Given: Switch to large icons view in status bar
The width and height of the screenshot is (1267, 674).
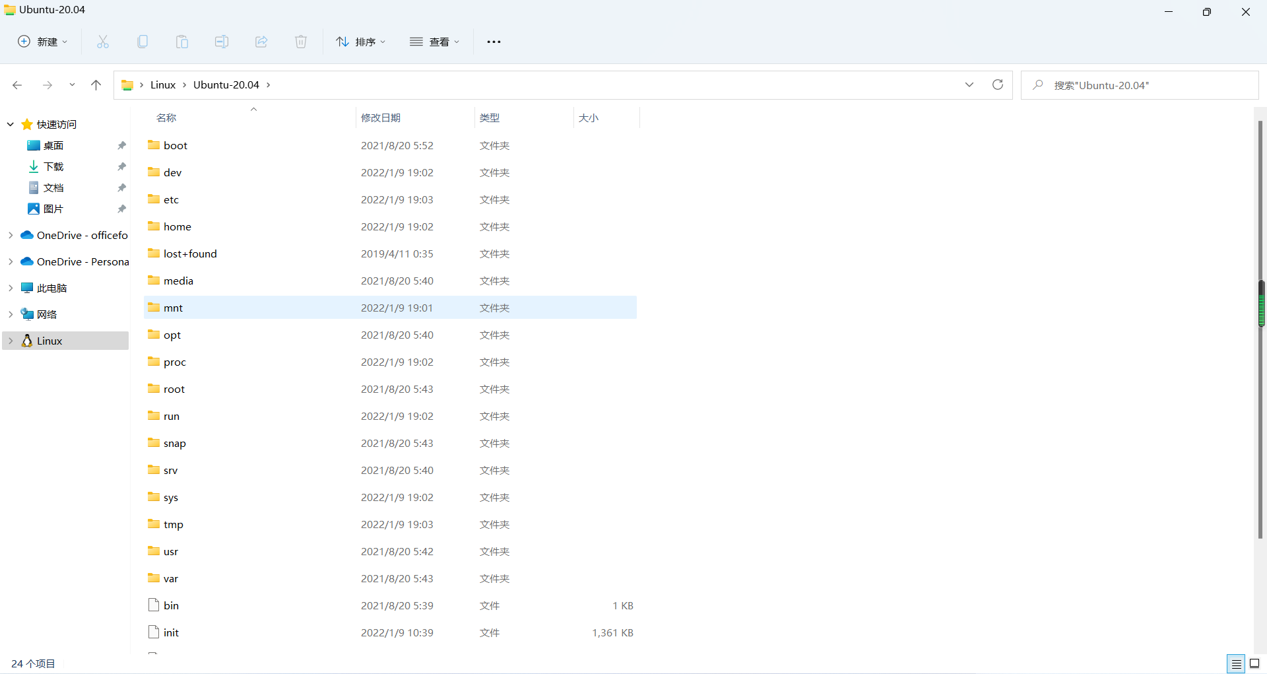Looking at the screenshot, I should pos(1254,663).
